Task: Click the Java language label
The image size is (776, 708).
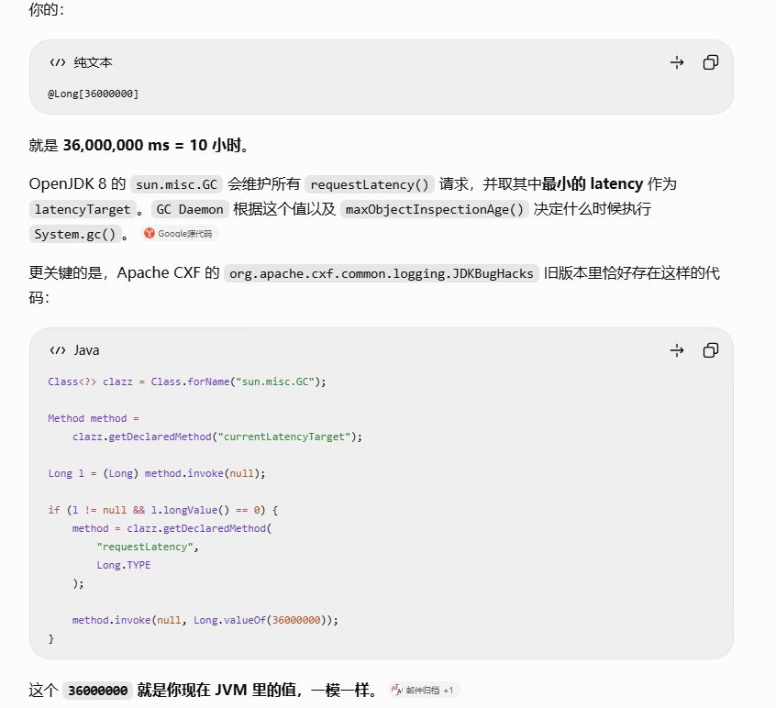Action: (86, 350)
